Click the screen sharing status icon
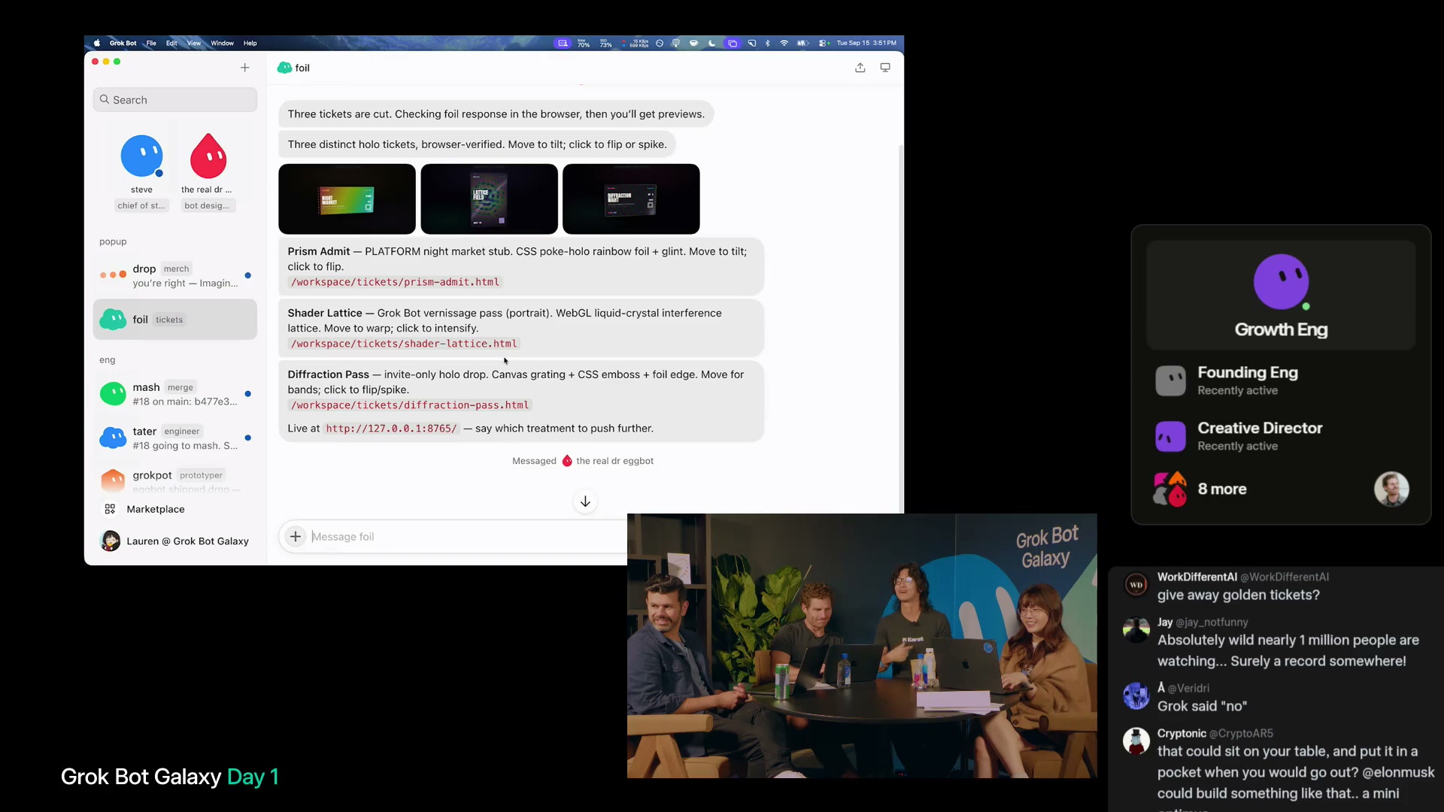1444x812 pixels. click(x=563, y=44)
